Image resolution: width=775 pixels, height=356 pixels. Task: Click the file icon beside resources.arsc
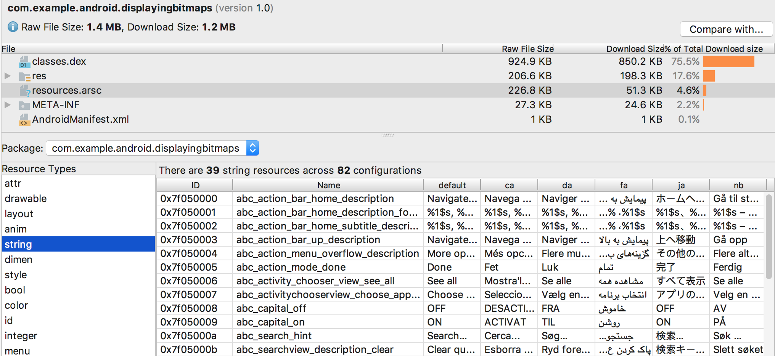(x=24, y=90)
